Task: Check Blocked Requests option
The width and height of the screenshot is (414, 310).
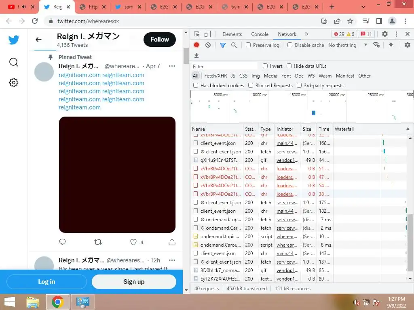Action: [251, 85]
